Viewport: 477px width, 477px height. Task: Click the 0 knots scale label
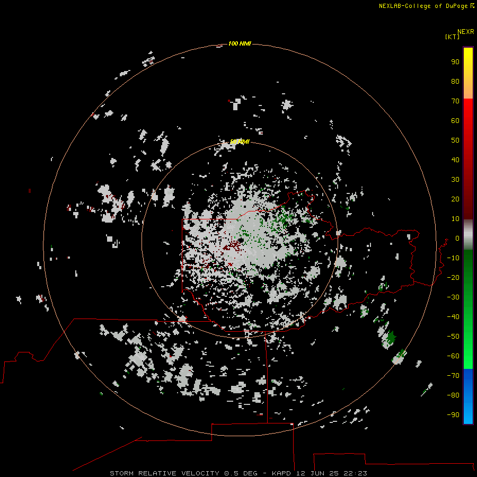tap(457, 238)
